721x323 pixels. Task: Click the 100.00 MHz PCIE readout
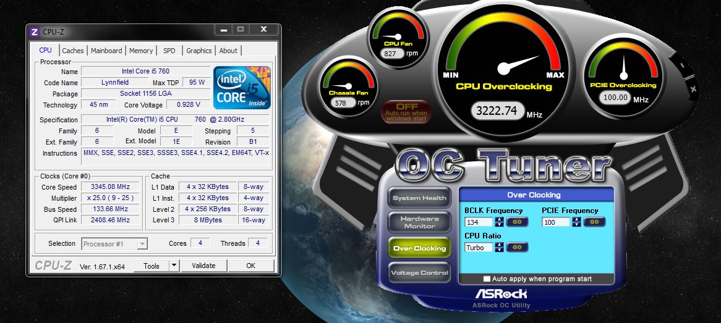pyautogui.click(x=615, y=98)
